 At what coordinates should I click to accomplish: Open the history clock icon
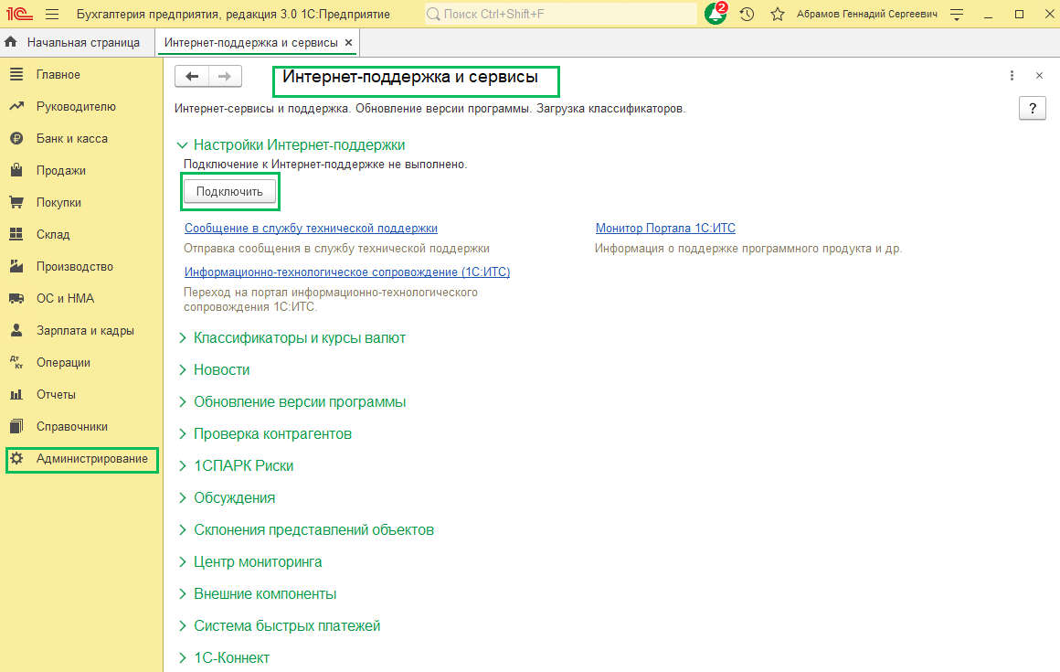pyautogui.click(x=747, y=15)
